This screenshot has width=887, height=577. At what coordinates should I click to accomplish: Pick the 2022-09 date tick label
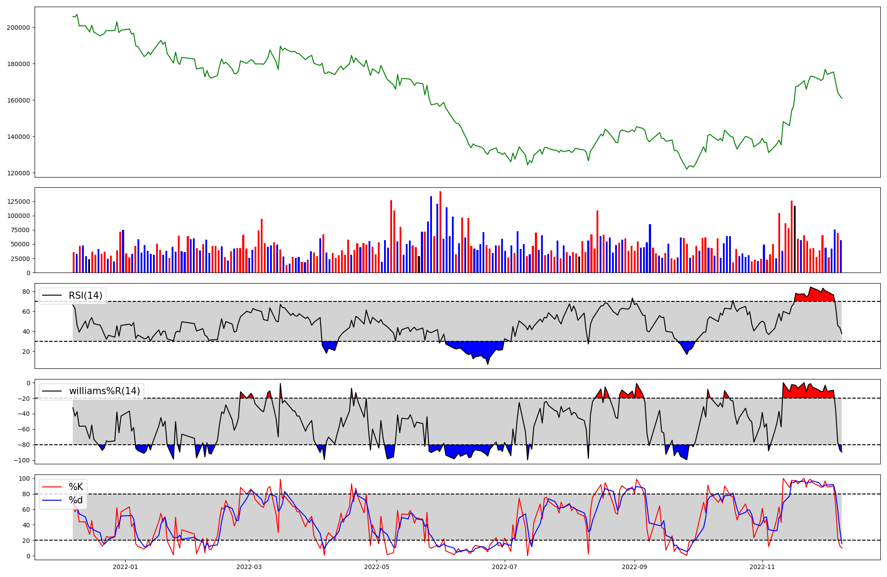[634, 567]
